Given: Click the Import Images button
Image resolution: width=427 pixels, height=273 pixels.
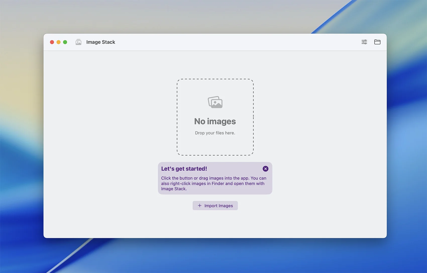Looking at the screenshot, I should point(215,206).
